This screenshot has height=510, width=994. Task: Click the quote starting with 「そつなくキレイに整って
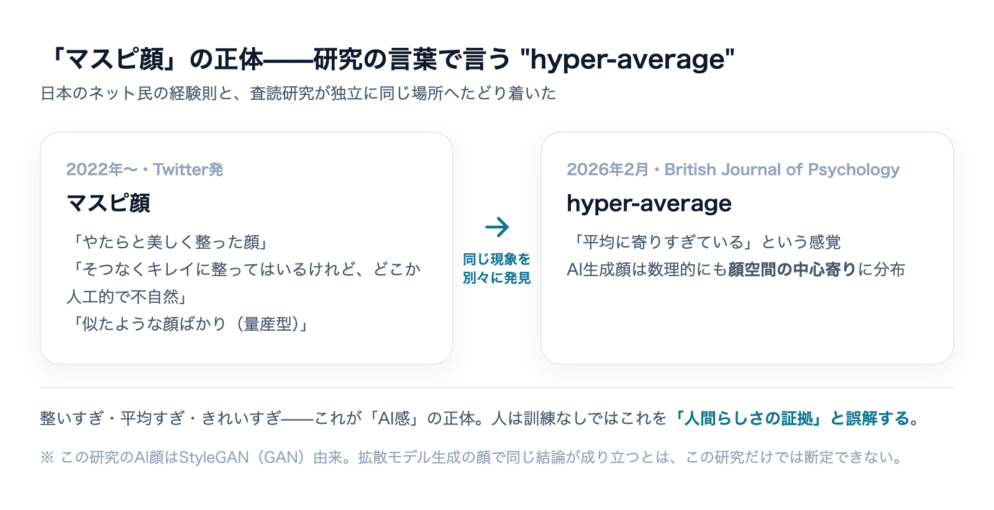tap(244, 269)
